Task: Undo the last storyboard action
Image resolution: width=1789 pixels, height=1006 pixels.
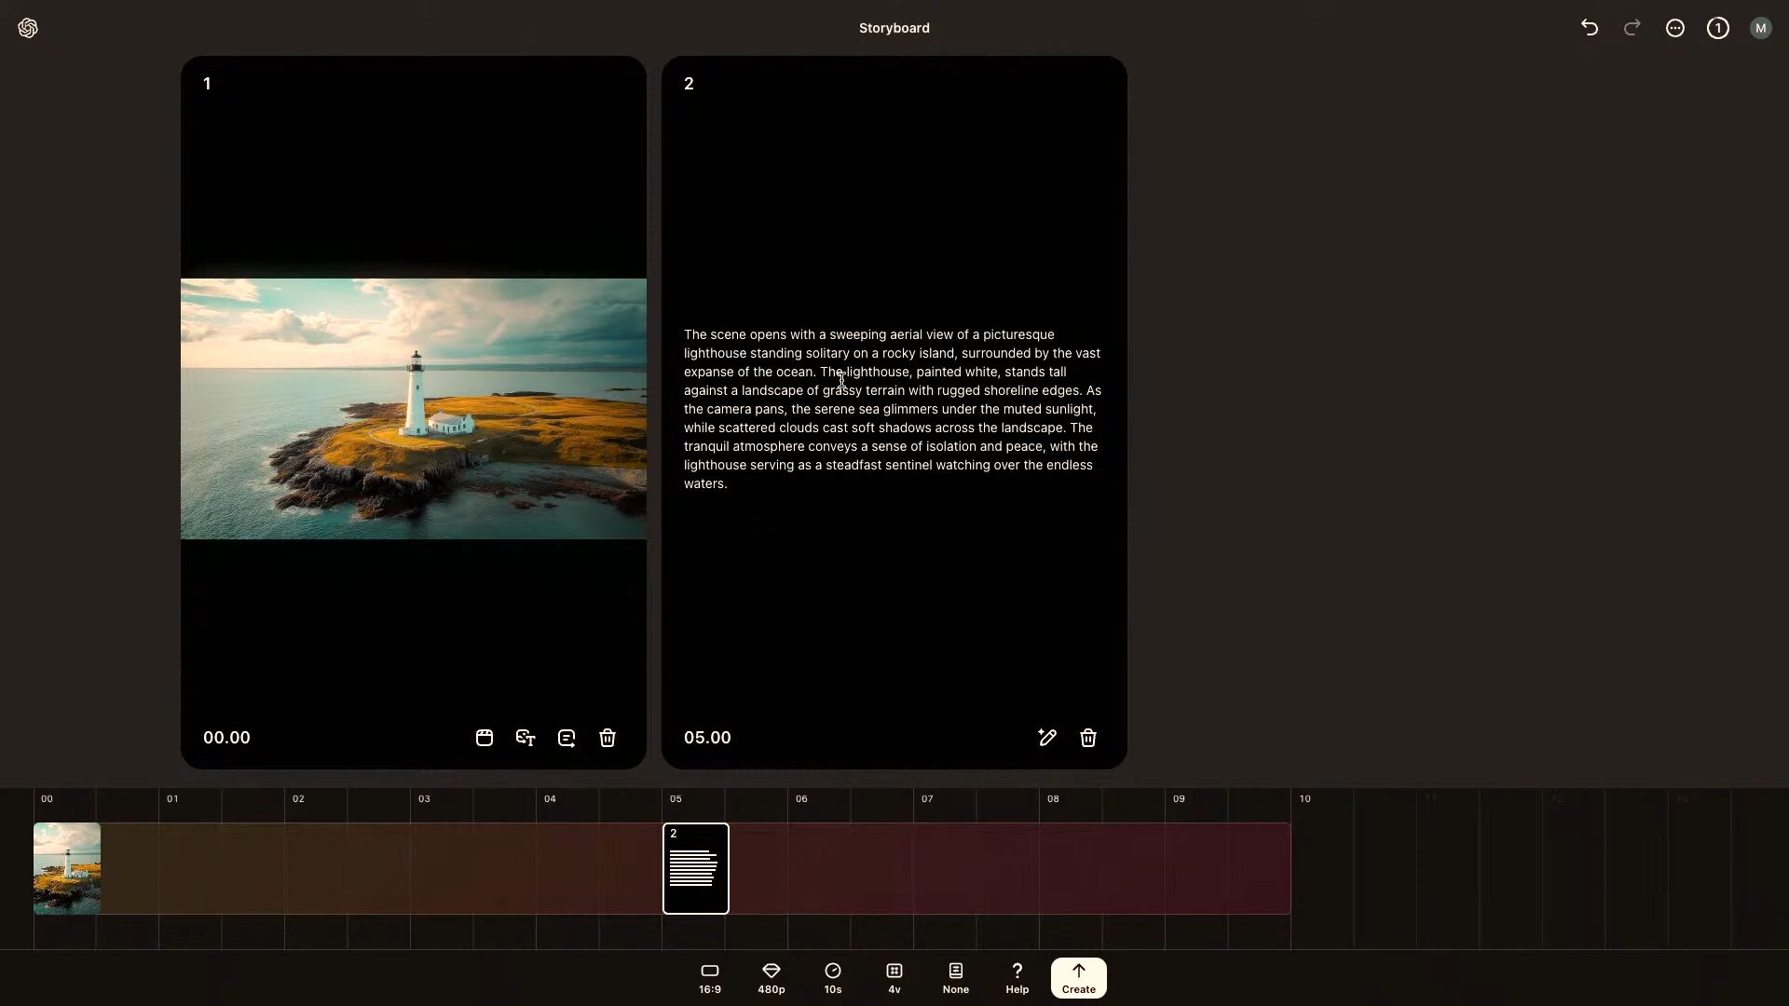Action: tap(1590, 28)
